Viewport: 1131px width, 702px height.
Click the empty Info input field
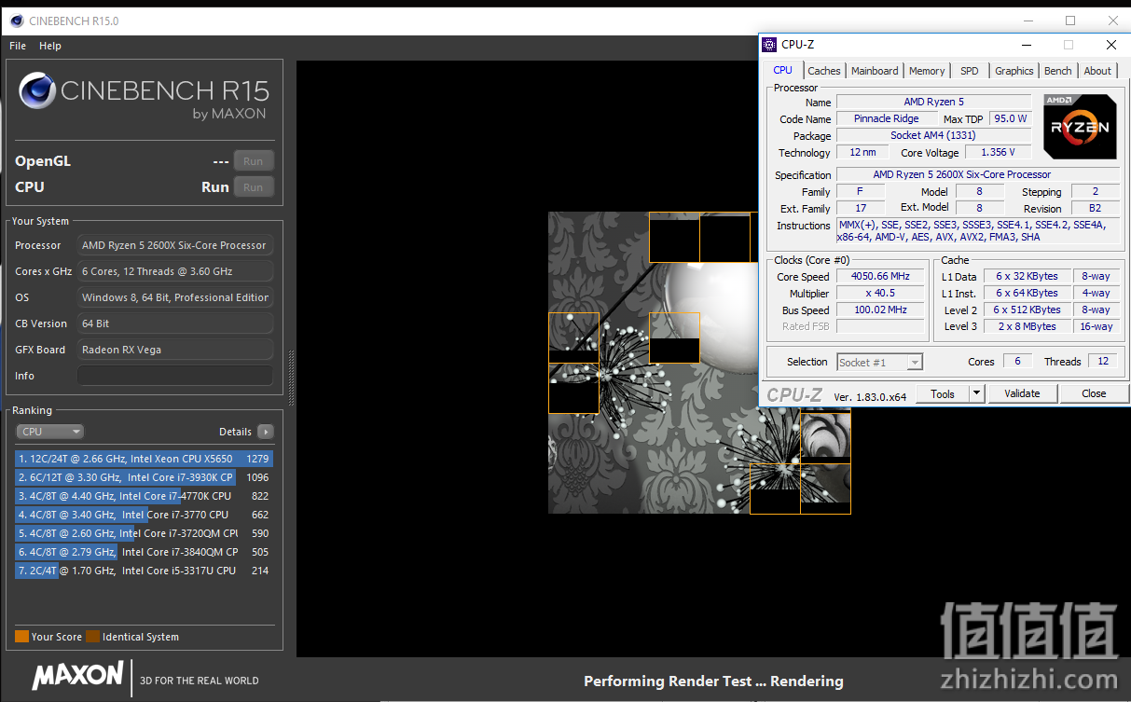[175, 376]
